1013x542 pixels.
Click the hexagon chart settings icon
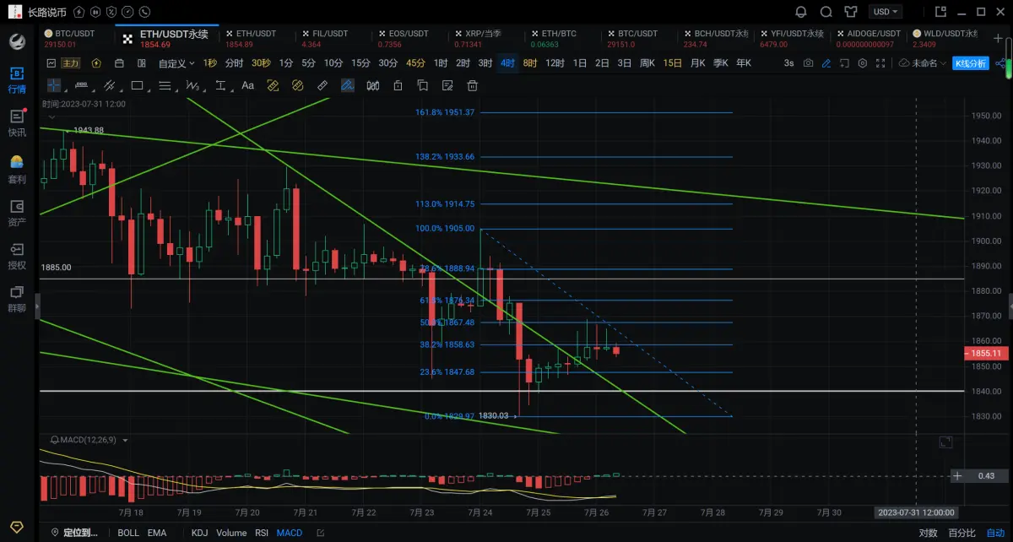[862, 63]
